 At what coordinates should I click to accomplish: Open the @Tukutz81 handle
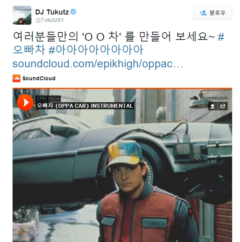[x=49, y=20]
